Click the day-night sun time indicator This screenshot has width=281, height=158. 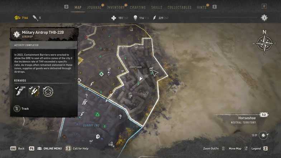tap(263, 135)
